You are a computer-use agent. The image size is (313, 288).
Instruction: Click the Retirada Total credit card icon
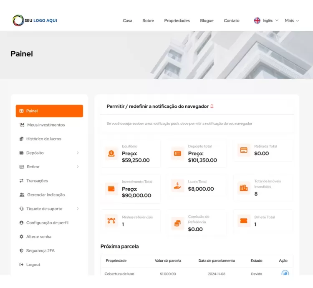(244, 150)
